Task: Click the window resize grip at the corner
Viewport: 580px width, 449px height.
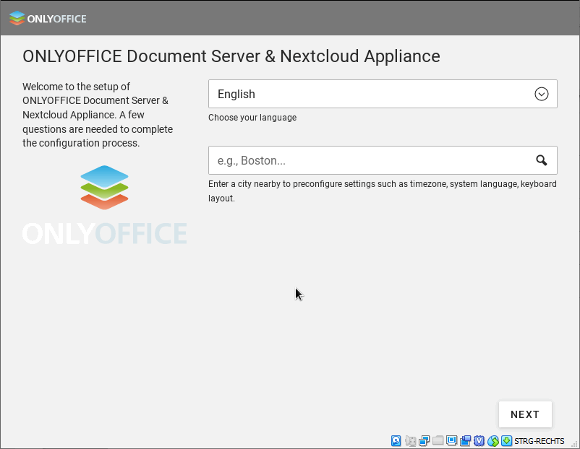Action: (x=574, y=443)
